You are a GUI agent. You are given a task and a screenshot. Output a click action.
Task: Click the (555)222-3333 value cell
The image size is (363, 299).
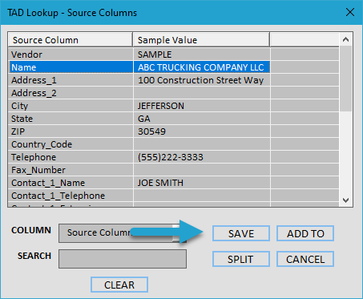tap(202, 157)
